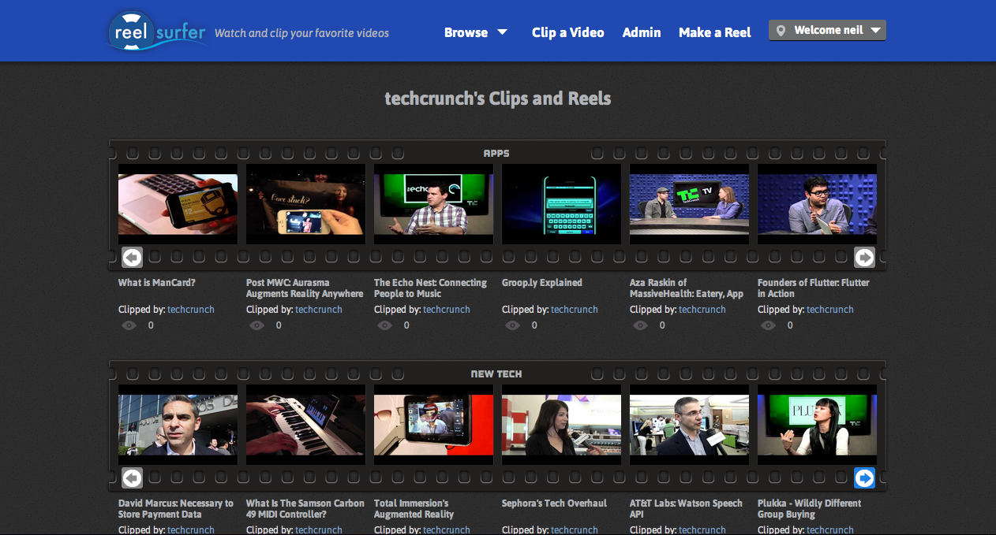Click eye views icon under Founders of Flutter

[768, 325]
